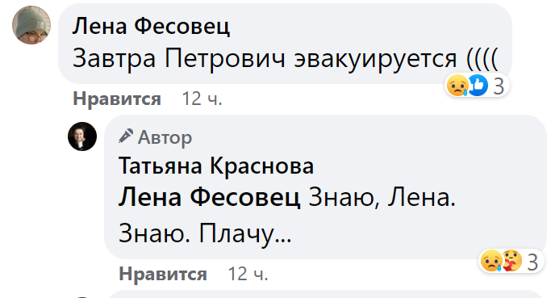Click the partially visible comment bubble at the bottom
The height and width of the screenshot is (298, 551).
point(327,294)
